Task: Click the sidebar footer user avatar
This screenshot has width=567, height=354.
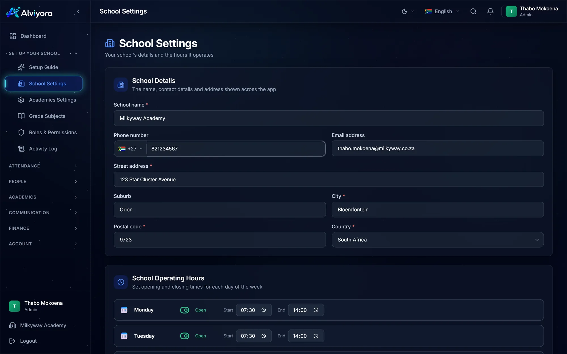Action: click(14, 306)
